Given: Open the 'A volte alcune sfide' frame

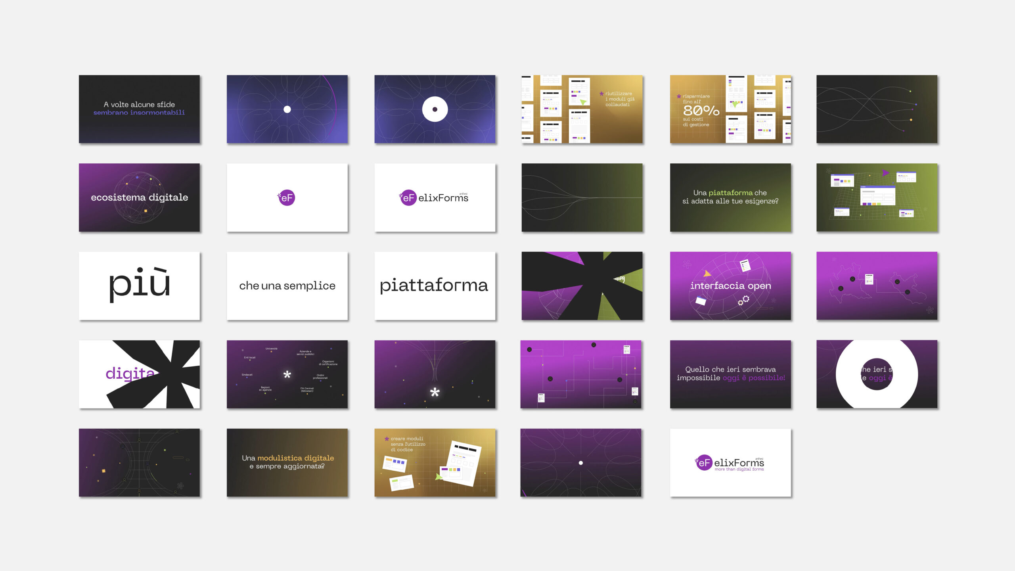Looking at the screenshot, I should pos(139,109).
